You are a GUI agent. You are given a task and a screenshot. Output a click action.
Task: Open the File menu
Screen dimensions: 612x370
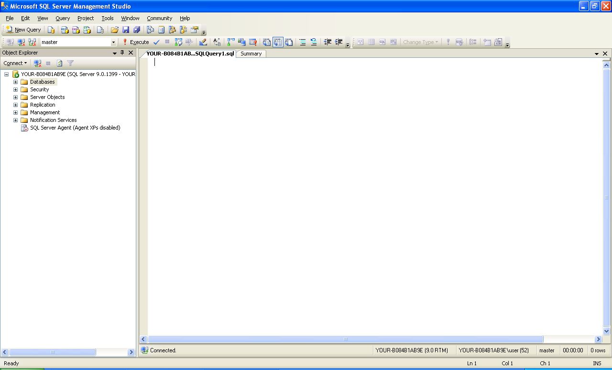[x=10, y=18]
